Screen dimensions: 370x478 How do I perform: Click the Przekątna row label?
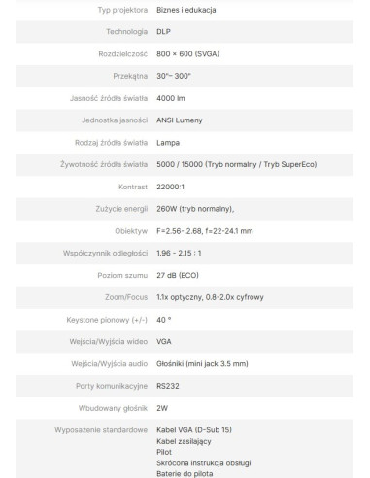(130, 76)
